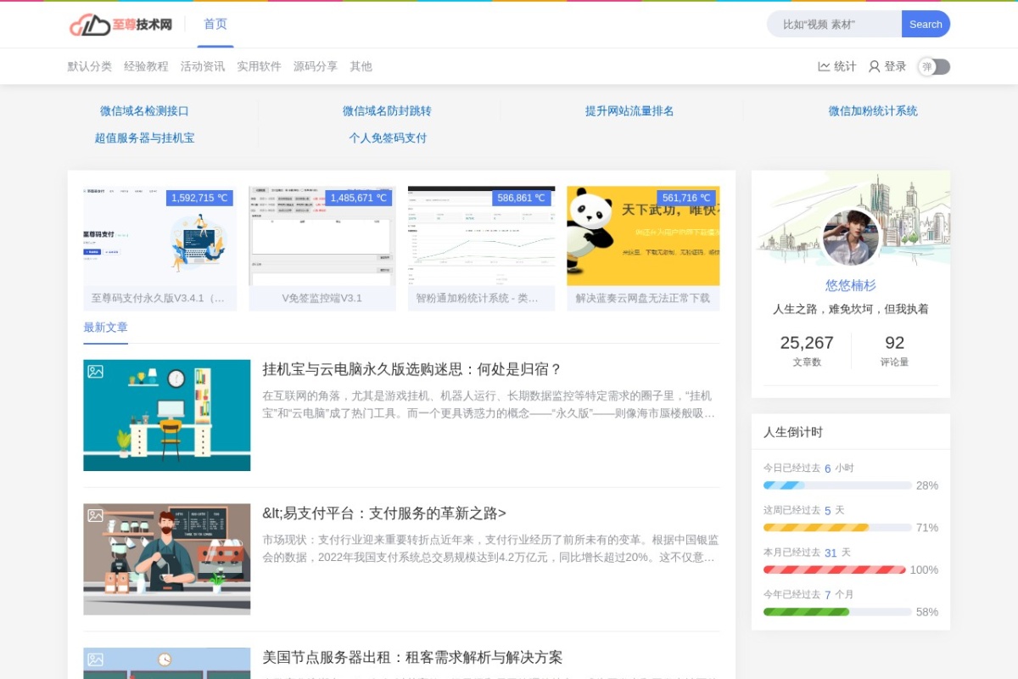
Task: Open the 个人免签码支付 link
Action: [387, 138]
